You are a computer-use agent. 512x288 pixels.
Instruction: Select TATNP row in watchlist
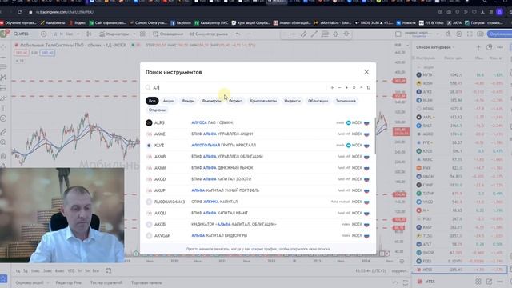461,194
